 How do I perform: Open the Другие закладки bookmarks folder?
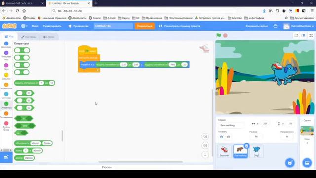[302, 18]
